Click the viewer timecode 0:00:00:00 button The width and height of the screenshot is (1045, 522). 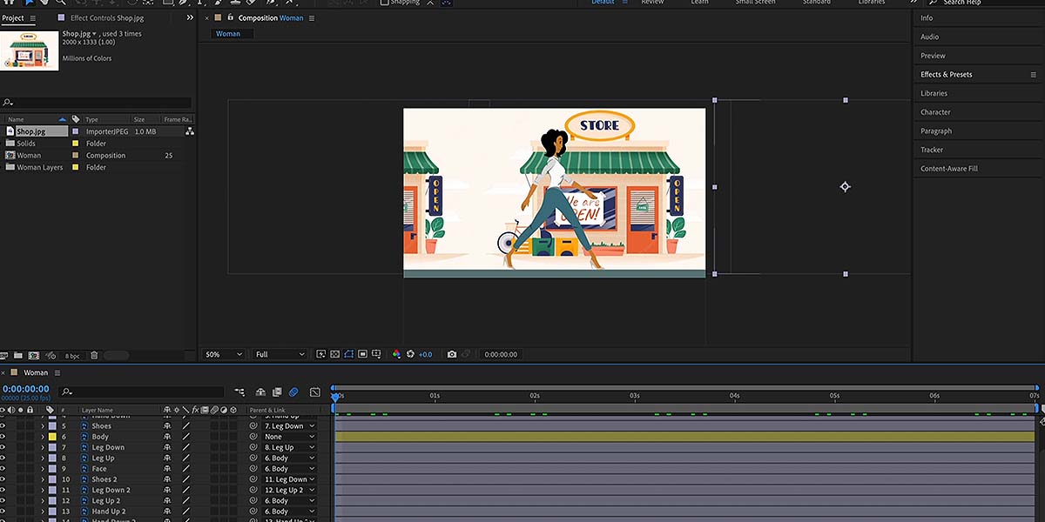click(501, 355)
